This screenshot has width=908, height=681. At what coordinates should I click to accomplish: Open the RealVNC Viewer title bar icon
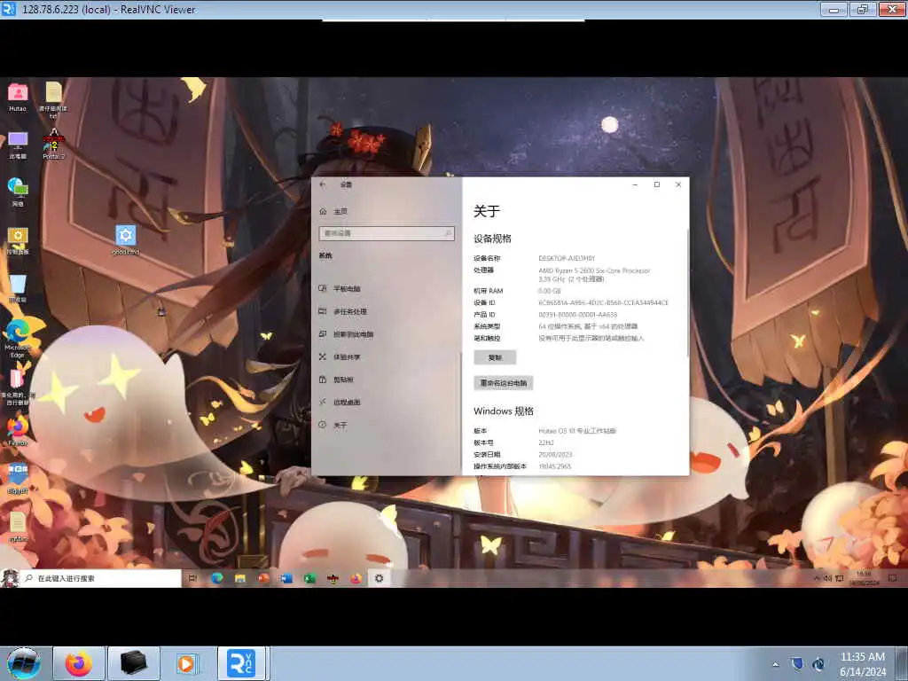9,9
